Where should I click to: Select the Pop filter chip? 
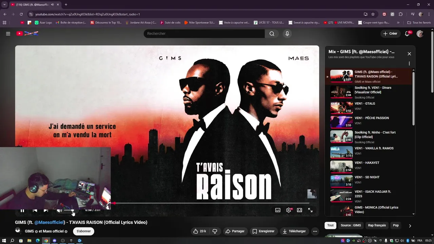point(396,225)
